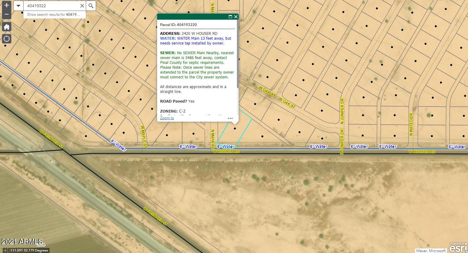This screenshot has width=468, height=253.
Task: Click the W MAPLE ST street label
Action: pos(144,137)
